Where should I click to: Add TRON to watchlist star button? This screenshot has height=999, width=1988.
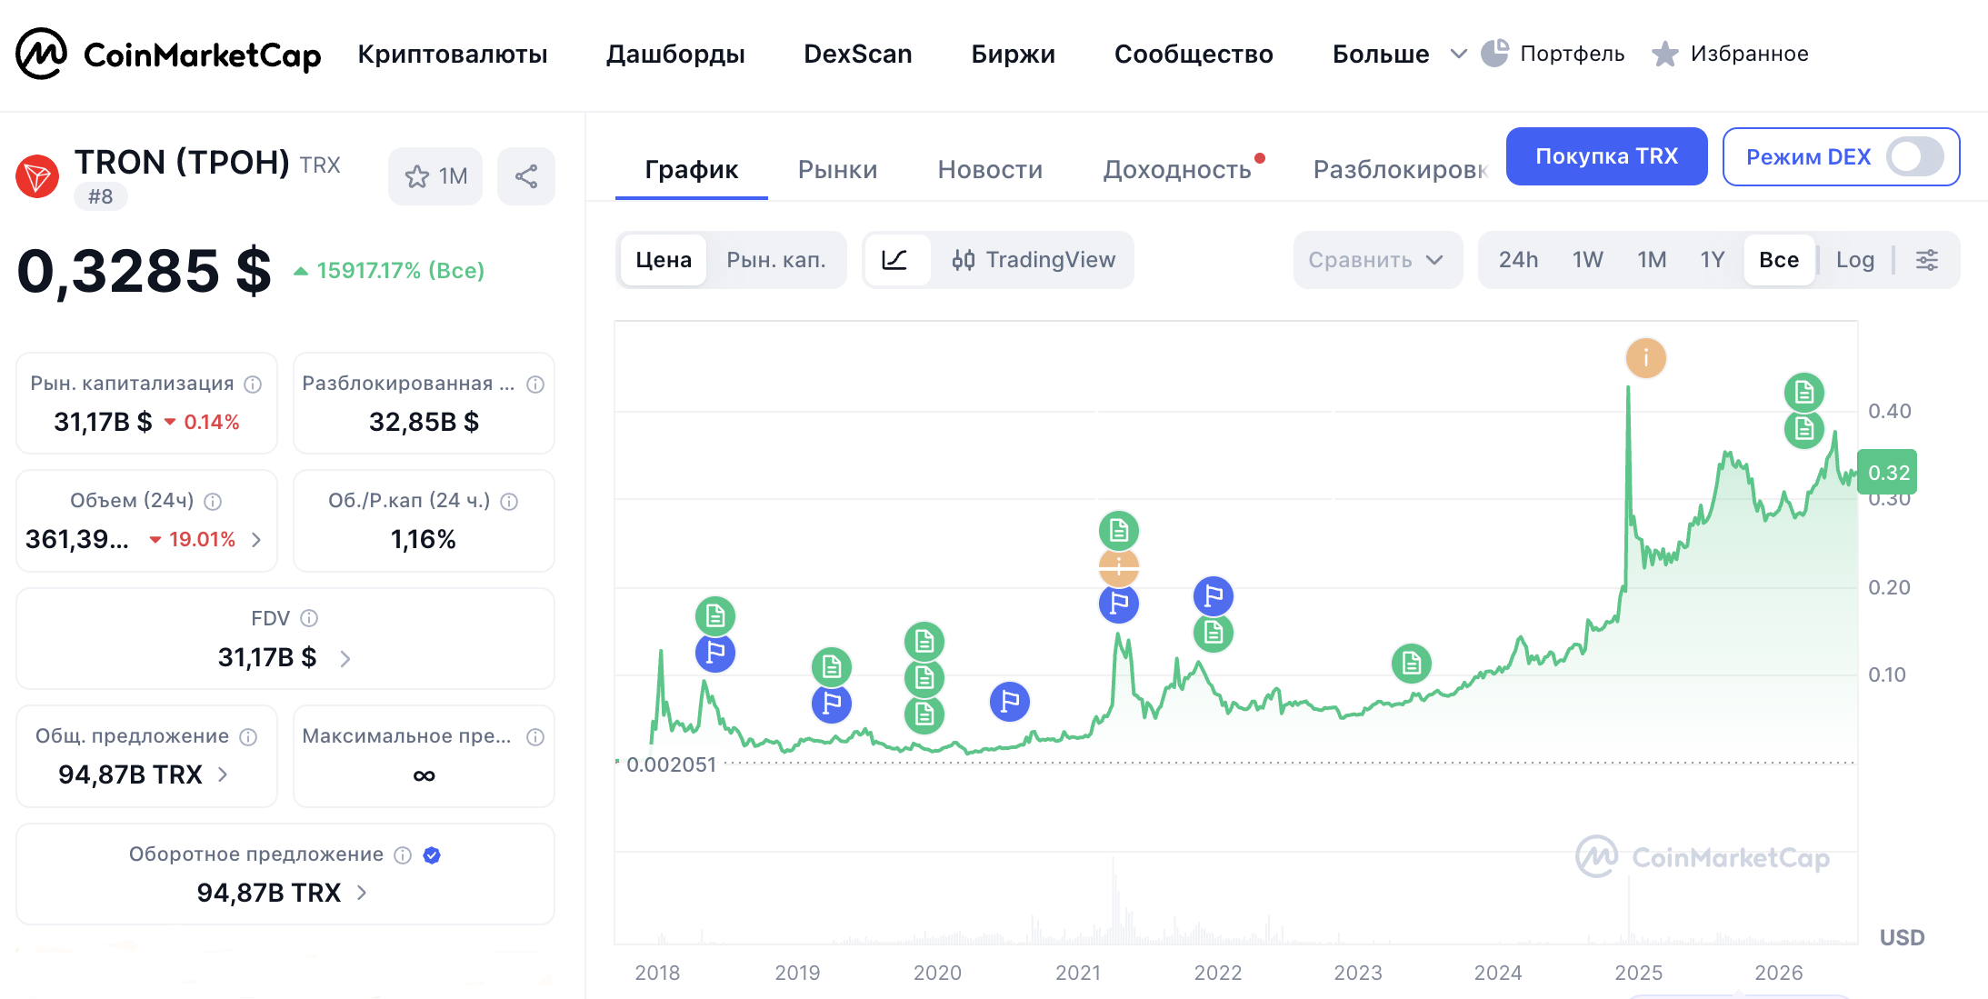(435, 176)
